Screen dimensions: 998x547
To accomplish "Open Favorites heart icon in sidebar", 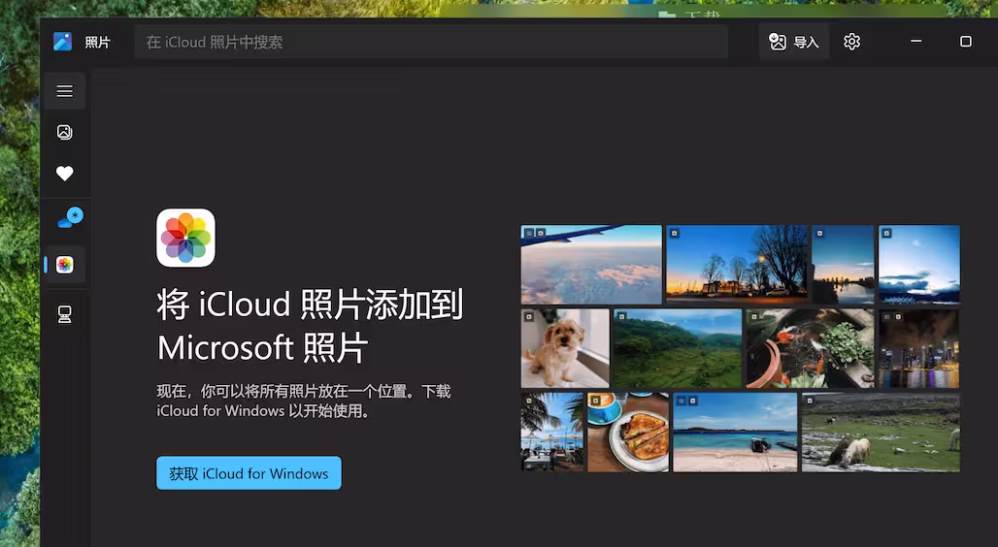I will coord(64,173).
